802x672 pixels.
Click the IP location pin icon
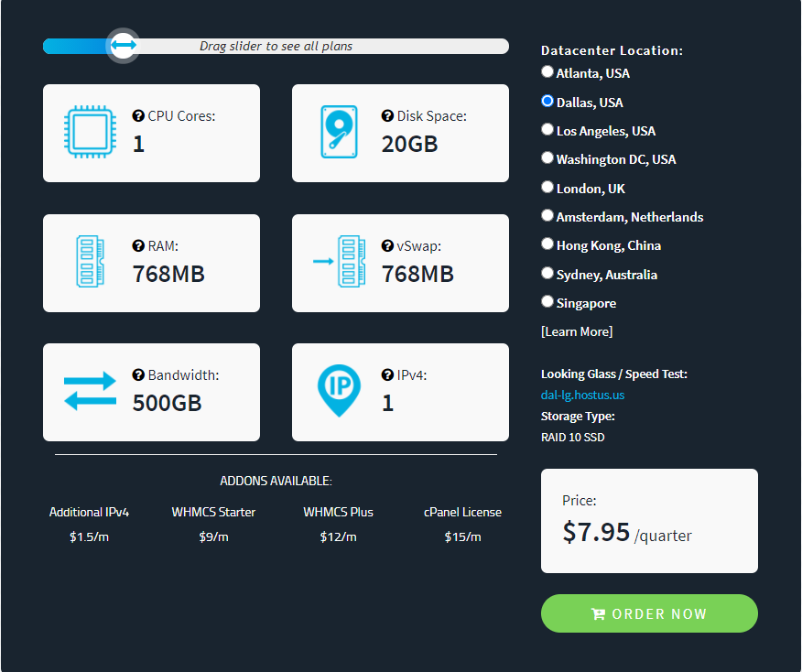pos(339,391)
